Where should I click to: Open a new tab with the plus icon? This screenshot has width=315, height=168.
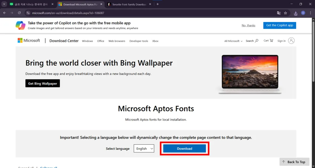[158, 4]
